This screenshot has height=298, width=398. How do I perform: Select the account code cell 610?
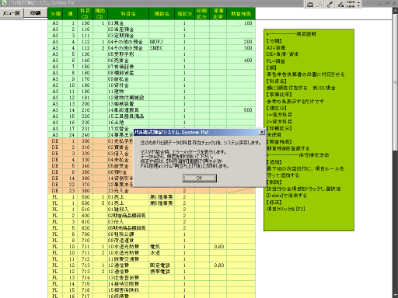click(x=85, y=222)
